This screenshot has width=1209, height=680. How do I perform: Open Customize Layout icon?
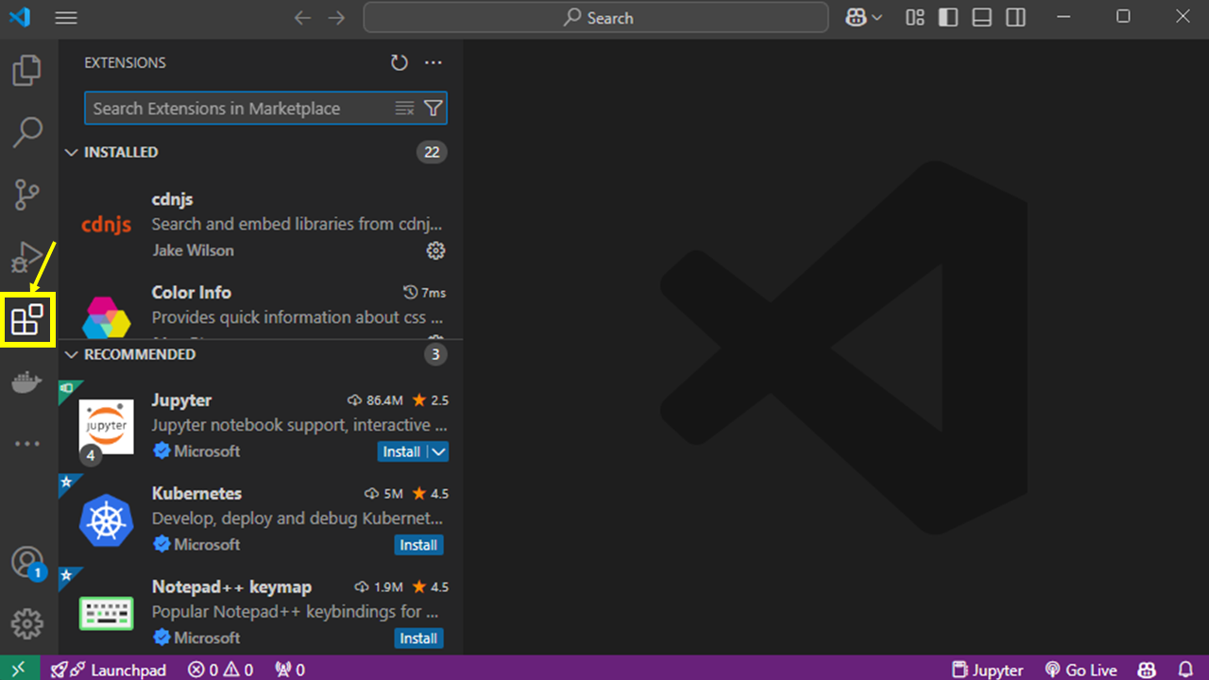(x=914, y=18)
